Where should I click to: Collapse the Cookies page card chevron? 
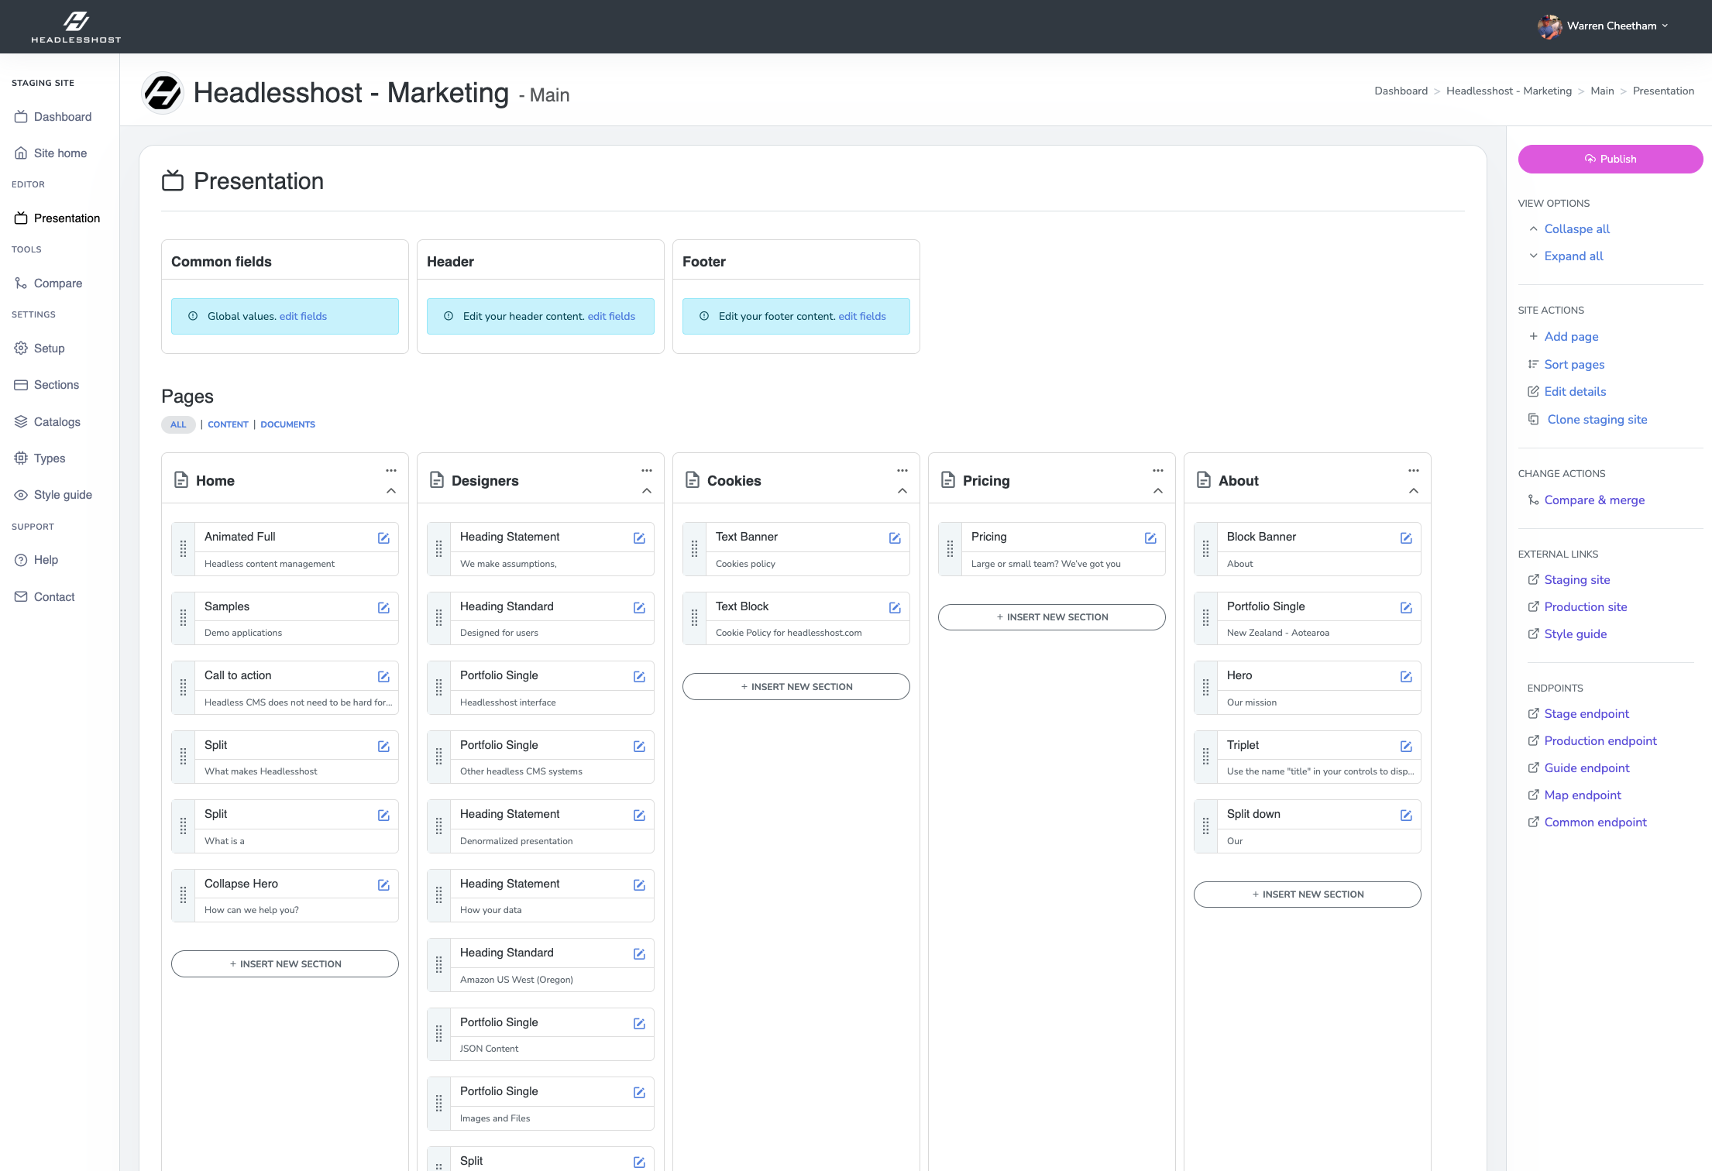(x=902, y=491)
